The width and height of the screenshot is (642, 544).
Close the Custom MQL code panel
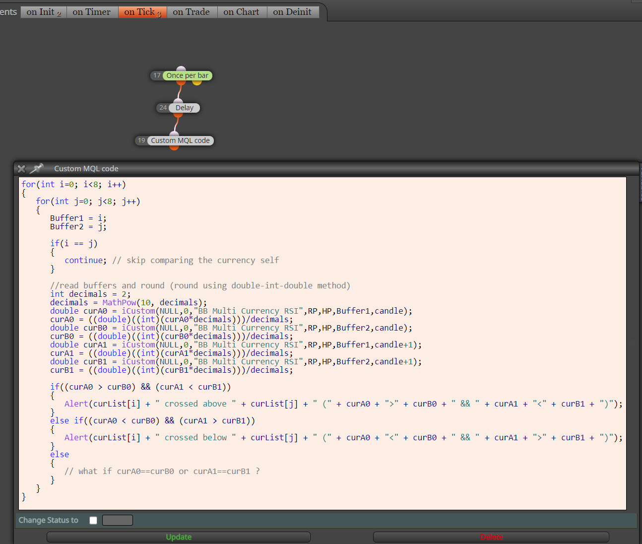point(21,169)
